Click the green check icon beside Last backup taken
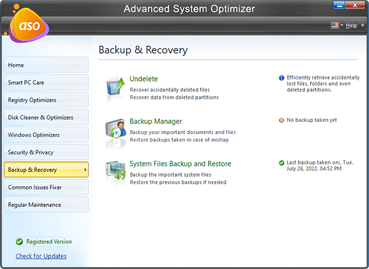Viewport: 369px width, 269px height. click(281, 162)
